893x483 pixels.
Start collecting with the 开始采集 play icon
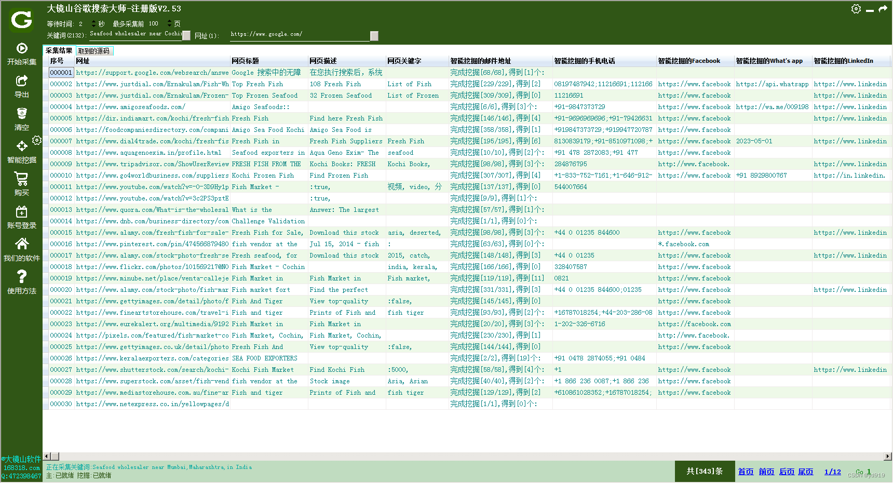[22, 48]
